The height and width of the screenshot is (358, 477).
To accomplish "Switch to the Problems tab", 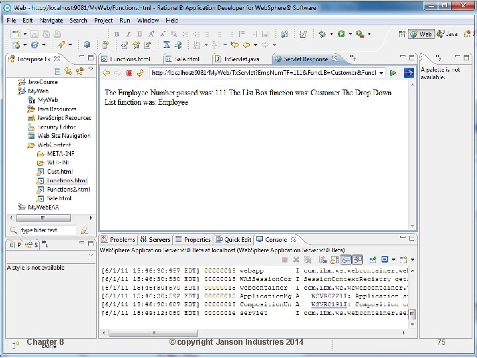I will pos(118,240).
